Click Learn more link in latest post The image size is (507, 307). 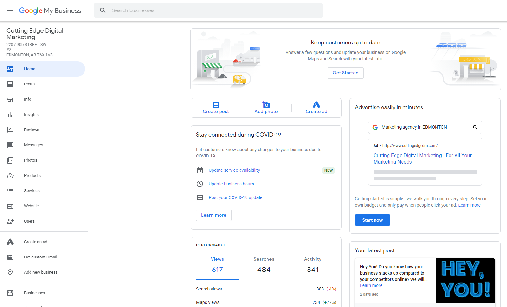[x=371, y=285]
